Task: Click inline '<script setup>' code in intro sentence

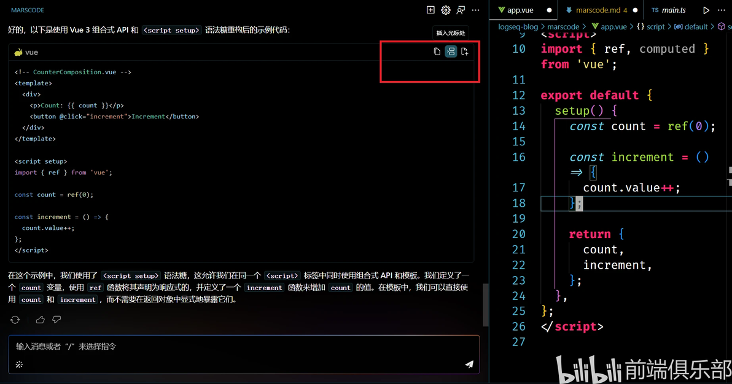Action: [x=171, y=30]
